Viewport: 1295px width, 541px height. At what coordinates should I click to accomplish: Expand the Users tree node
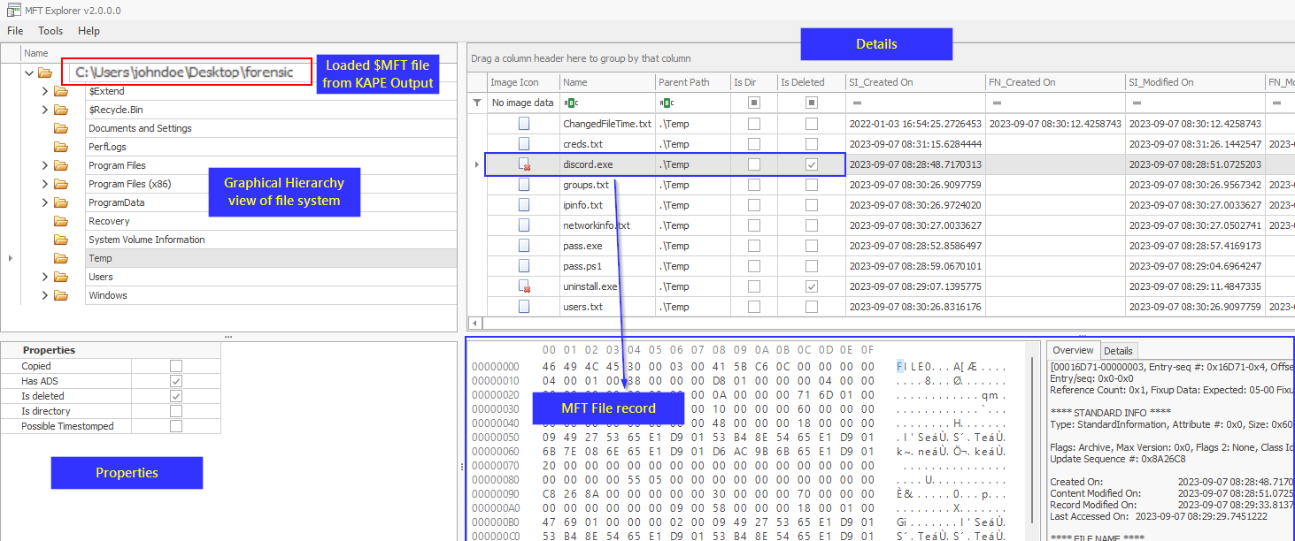45,277
